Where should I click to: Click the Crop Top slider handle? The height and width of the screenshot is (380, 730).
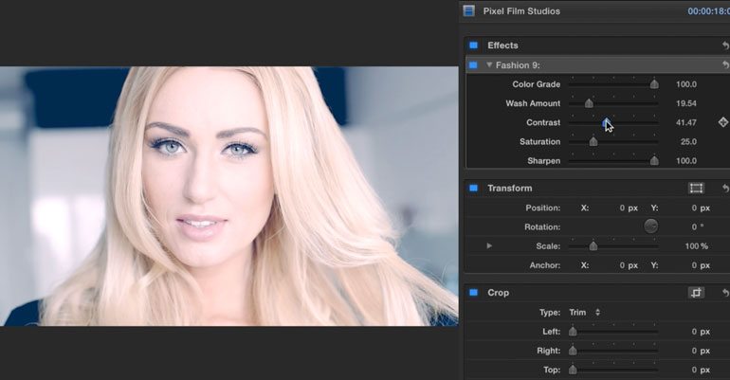(x=573, y=370)
